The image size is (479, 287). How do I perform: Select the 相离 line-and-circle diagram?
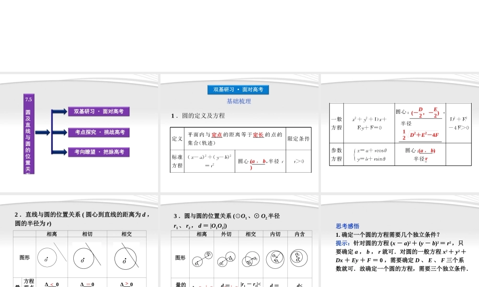[x=52, y=256]
